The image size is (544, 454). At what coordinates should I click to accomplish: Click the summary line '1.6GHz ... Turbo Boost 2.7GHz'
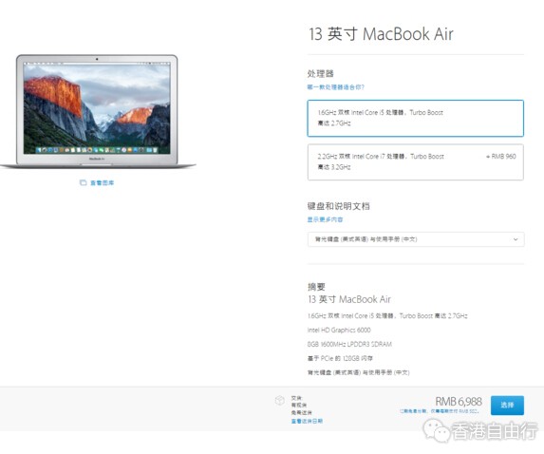pos(387,316)
